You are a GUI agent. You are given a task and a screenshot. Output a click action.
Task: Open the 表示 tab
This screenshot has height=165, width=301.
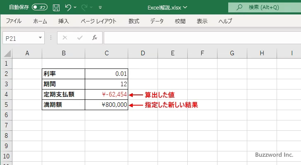point(202,21)
